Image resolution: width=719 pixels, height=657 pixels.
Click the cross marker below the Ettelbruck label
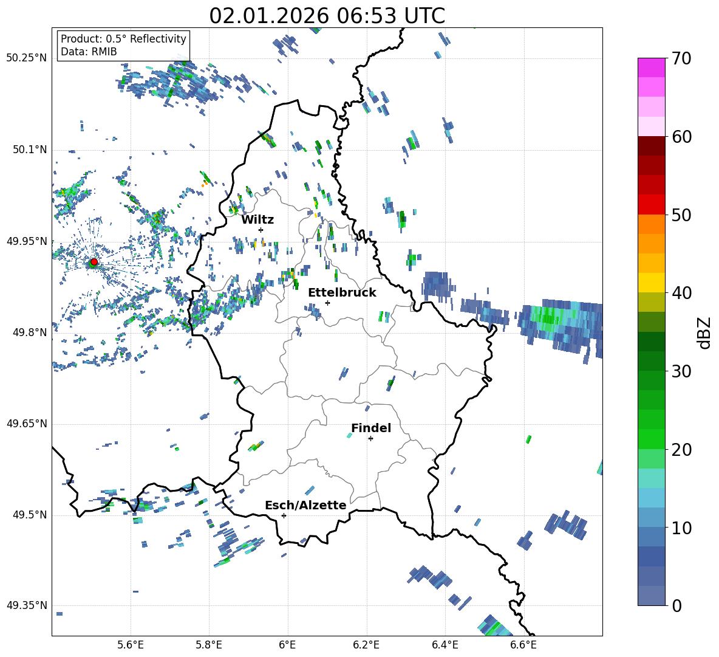[327, 303]
